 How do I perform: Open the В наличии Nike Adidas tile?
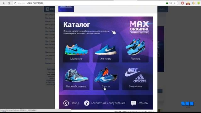135,78
